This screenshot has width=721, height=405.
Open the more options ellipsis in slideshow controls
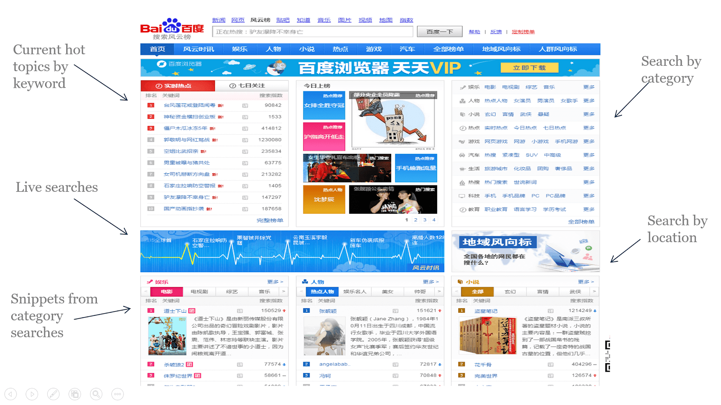118,394
